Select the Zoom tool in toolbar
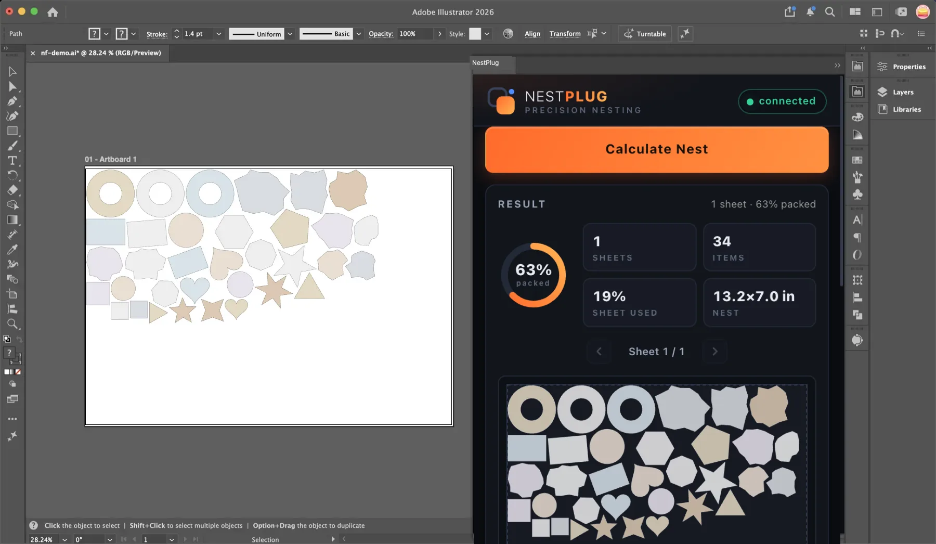This screenshot has width=936, height=544. (x=12, y=324)
